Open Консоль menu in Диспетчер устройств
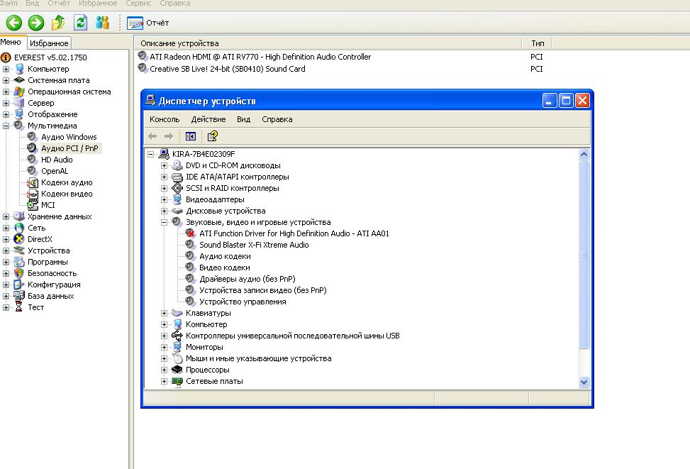 165,119
